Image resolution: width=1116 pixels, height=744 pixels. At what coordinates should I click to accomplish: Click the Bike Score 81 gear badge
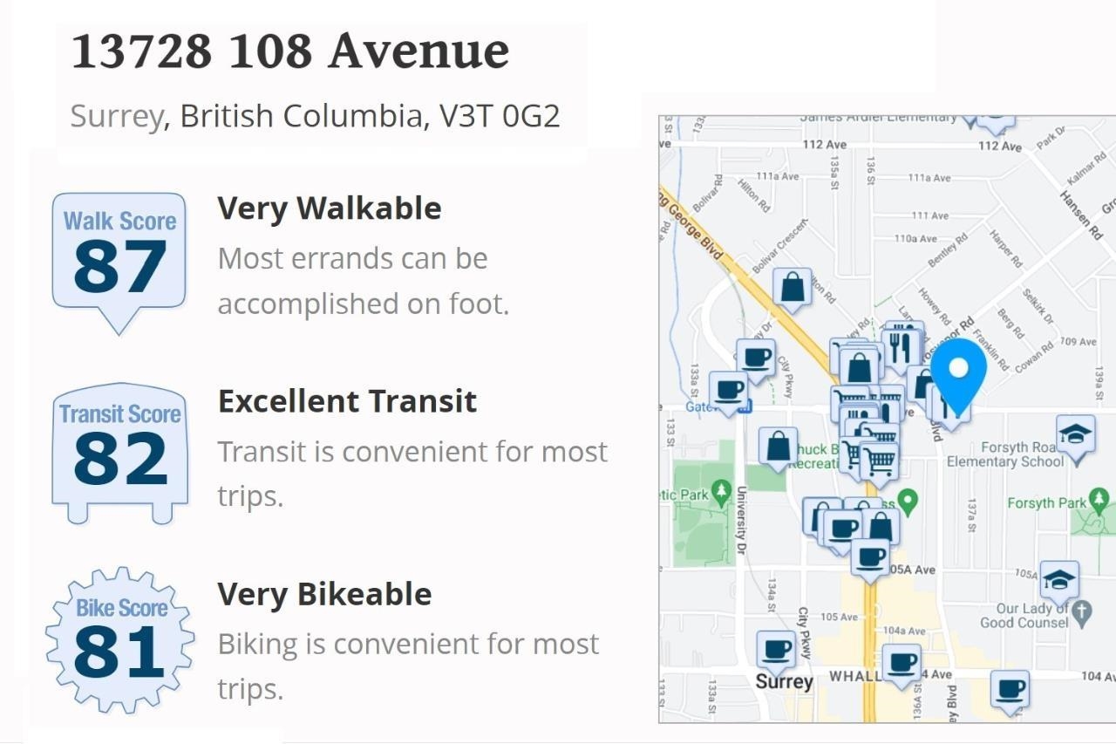(119, 639)
